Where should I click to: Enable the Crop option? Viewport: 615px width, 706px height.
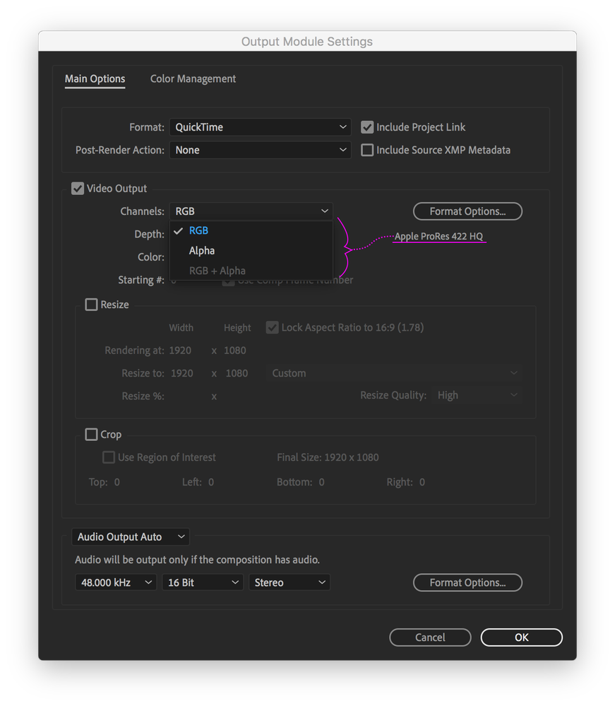click(90, 434)
